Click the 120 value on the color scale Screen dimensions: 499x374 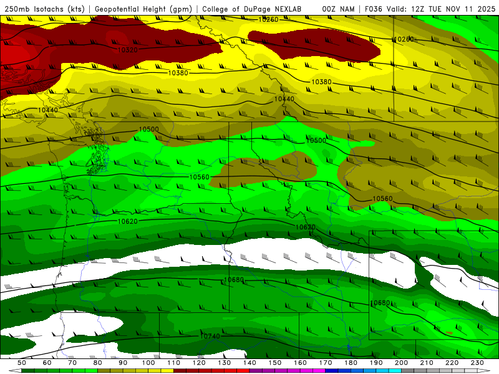(x=199, y=363)
